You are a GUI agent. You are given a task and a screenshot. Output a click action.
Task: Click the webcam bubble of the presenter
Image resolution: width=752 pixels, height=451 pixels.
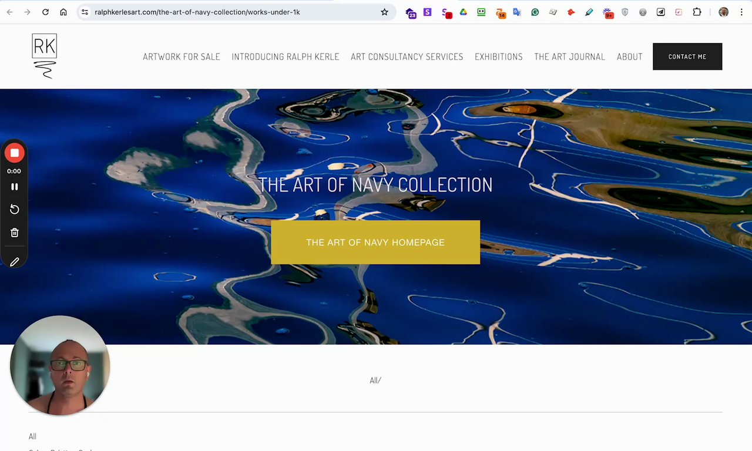(60, 365)
